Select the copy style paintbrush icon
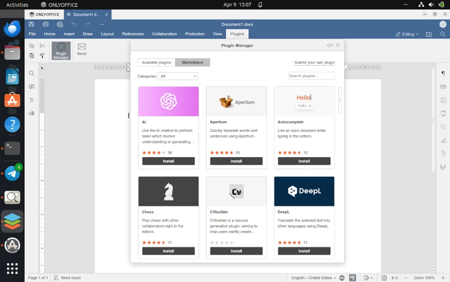 [42, 56]
